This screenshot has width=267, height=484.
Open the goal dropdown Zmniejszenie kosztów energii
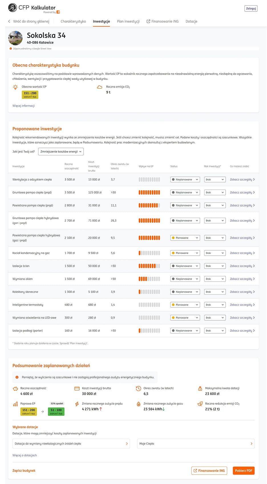[61, 152]
